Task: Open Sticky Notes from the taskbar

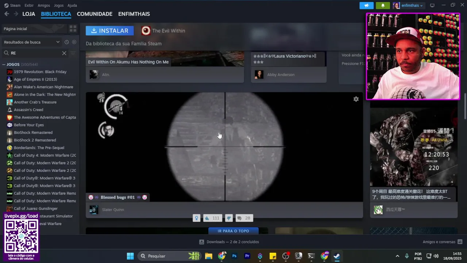Action: tap(273, 256)
